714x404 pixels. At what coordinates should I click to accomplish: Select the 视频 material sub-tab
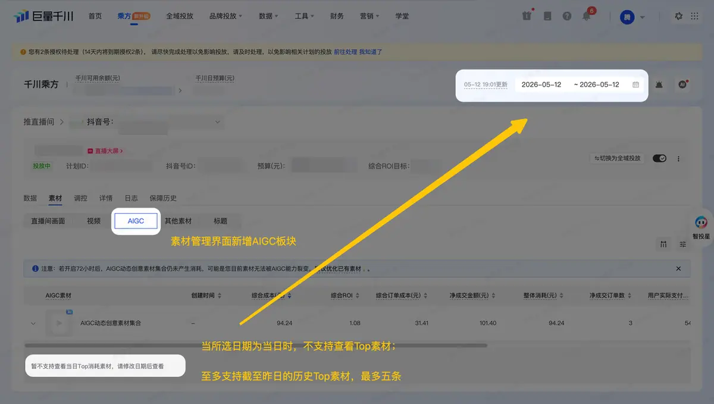pos(93,221)
